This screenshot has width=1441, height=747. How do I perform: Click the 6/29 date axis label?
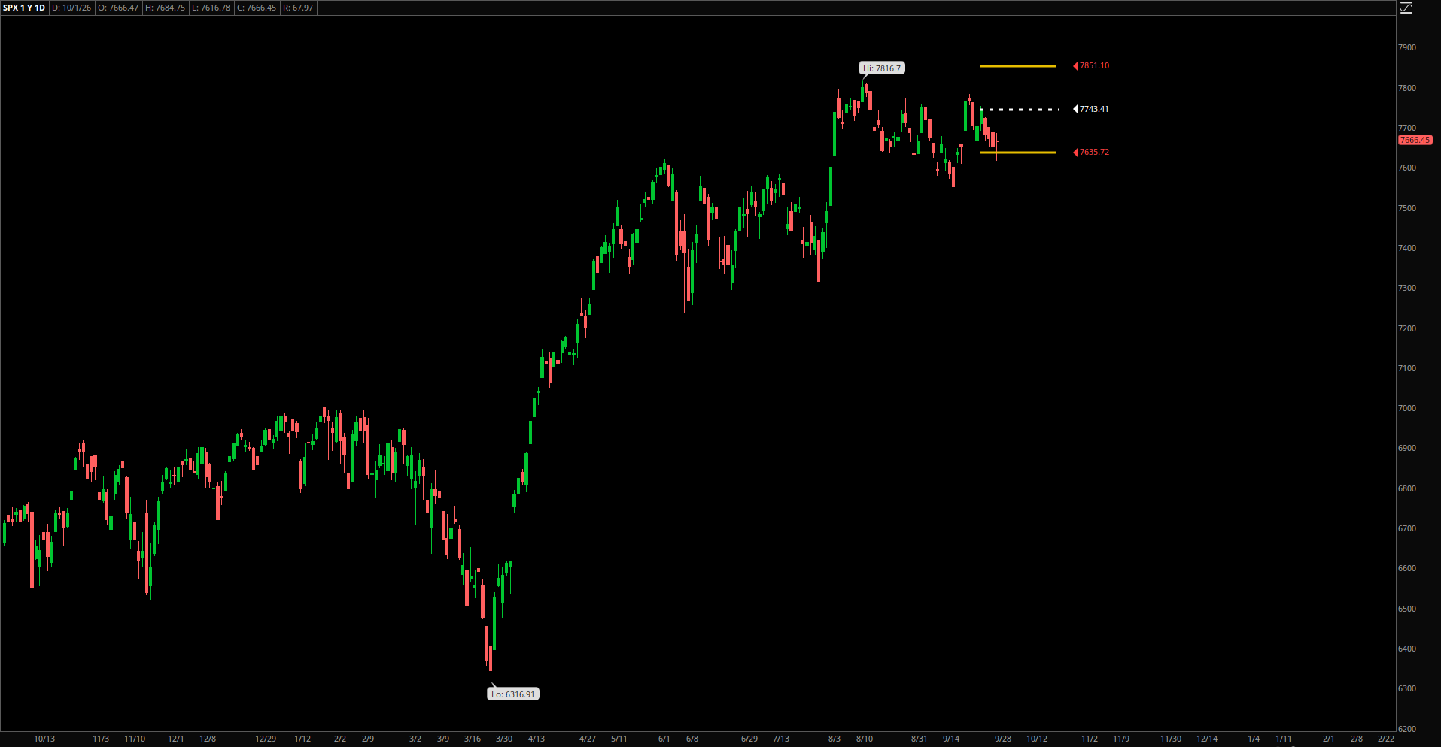click(x=749, y=739)
